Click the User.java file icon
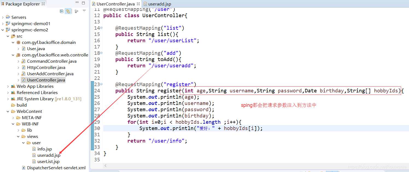 tap(24, 49)
